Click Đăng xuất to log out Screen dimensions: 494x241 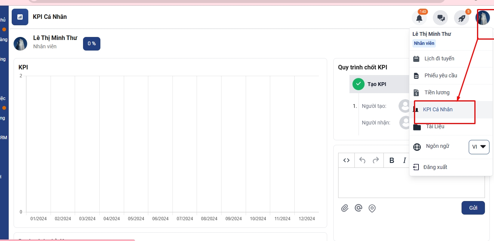(x=435, y=167)
